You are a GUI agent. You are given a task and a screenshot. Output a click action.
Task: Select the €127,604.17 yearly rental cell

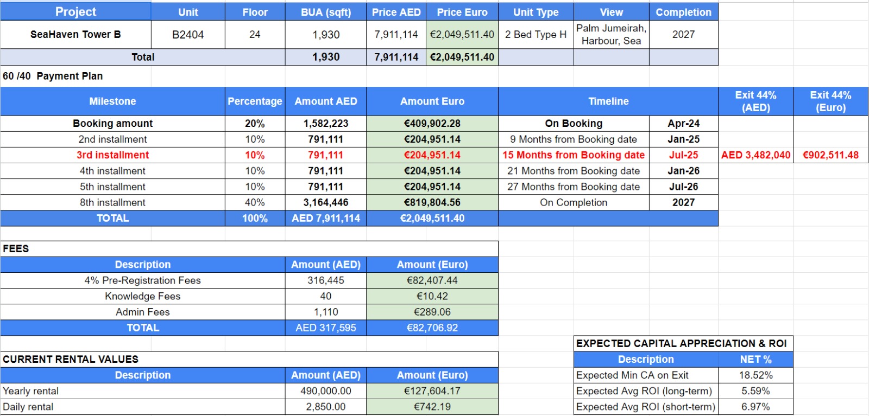[432, 391]
